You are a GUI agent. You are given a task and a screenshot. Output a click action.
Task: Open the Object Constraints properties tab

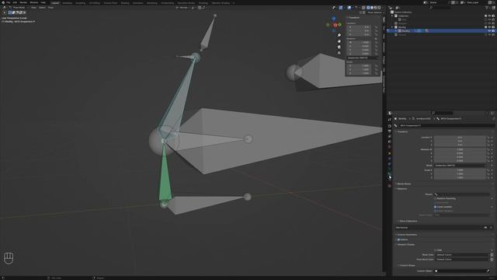coord(390,164)
